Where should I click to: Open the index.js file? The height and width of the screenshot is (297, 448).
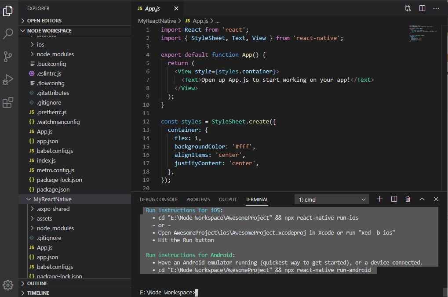75,160
